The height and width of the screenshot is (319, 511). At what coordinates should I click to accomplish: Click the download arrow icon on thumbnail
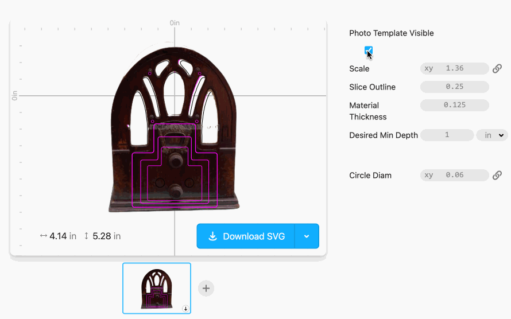(185, 309)
